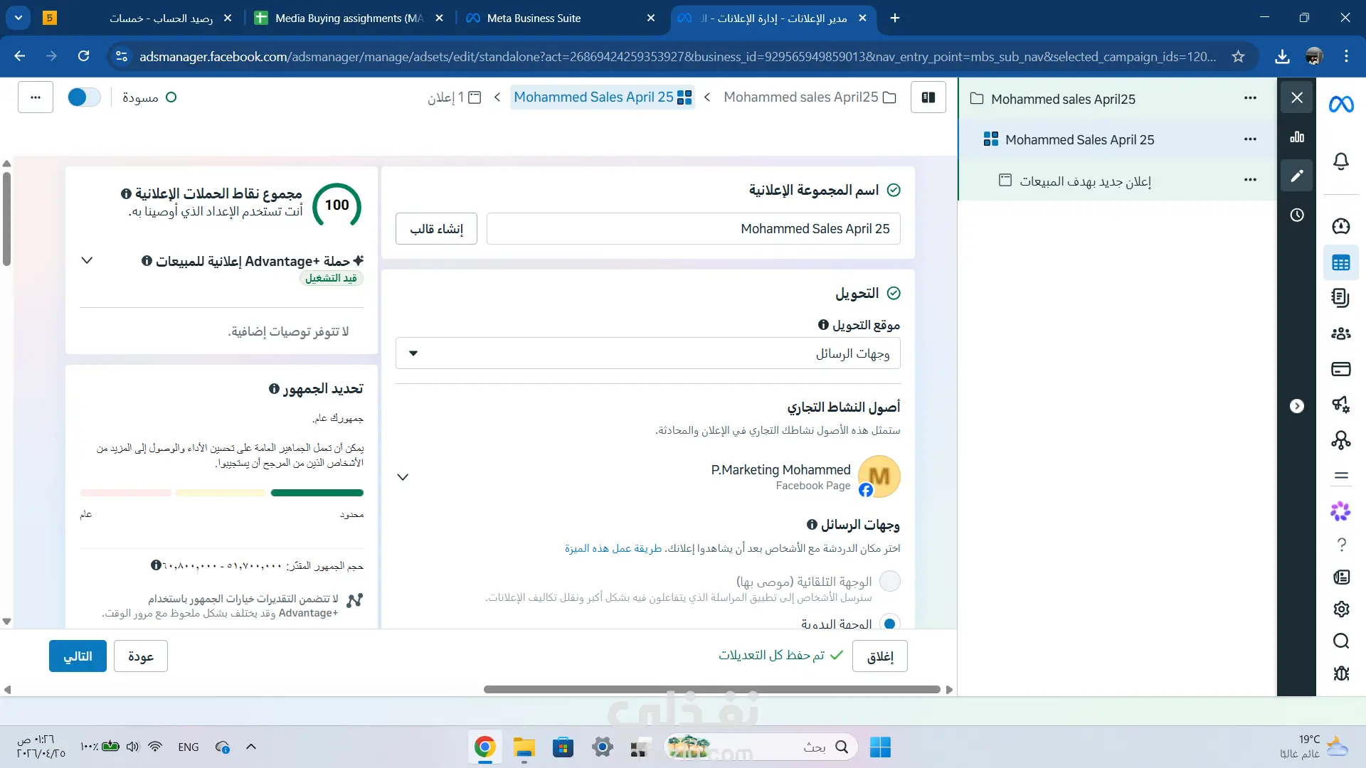Open the three-dots menu beside the ad set toggle
Screen dimensions: 1366x768
tap(36, 97)
